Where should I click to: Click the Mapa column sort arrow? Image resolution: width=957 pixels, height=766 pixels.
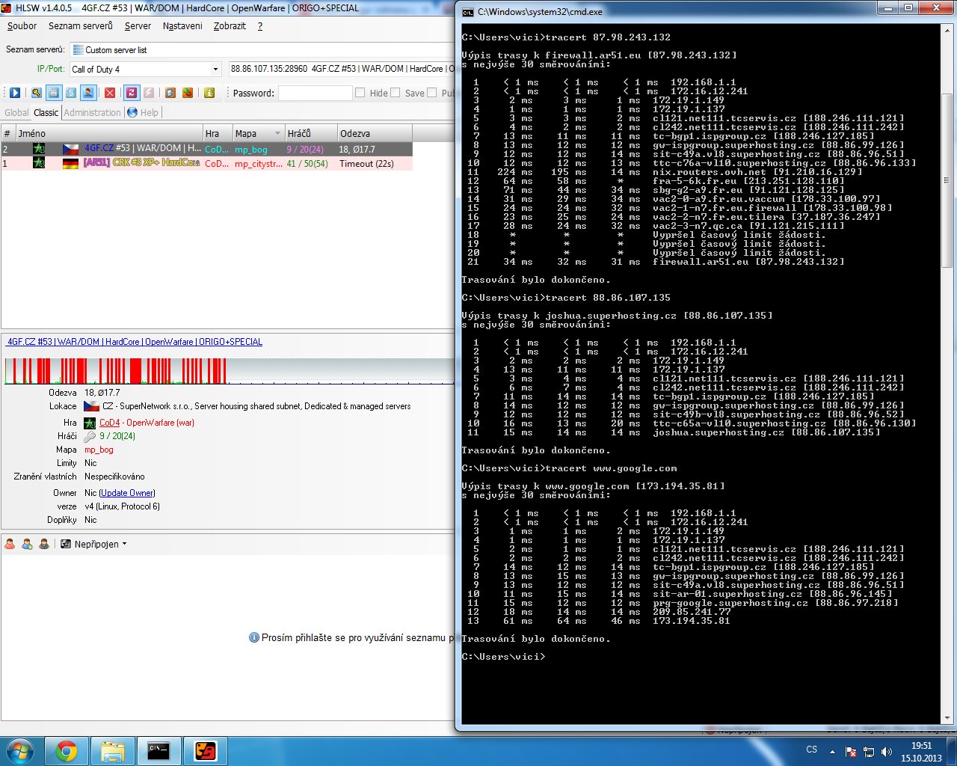point(278,133)
